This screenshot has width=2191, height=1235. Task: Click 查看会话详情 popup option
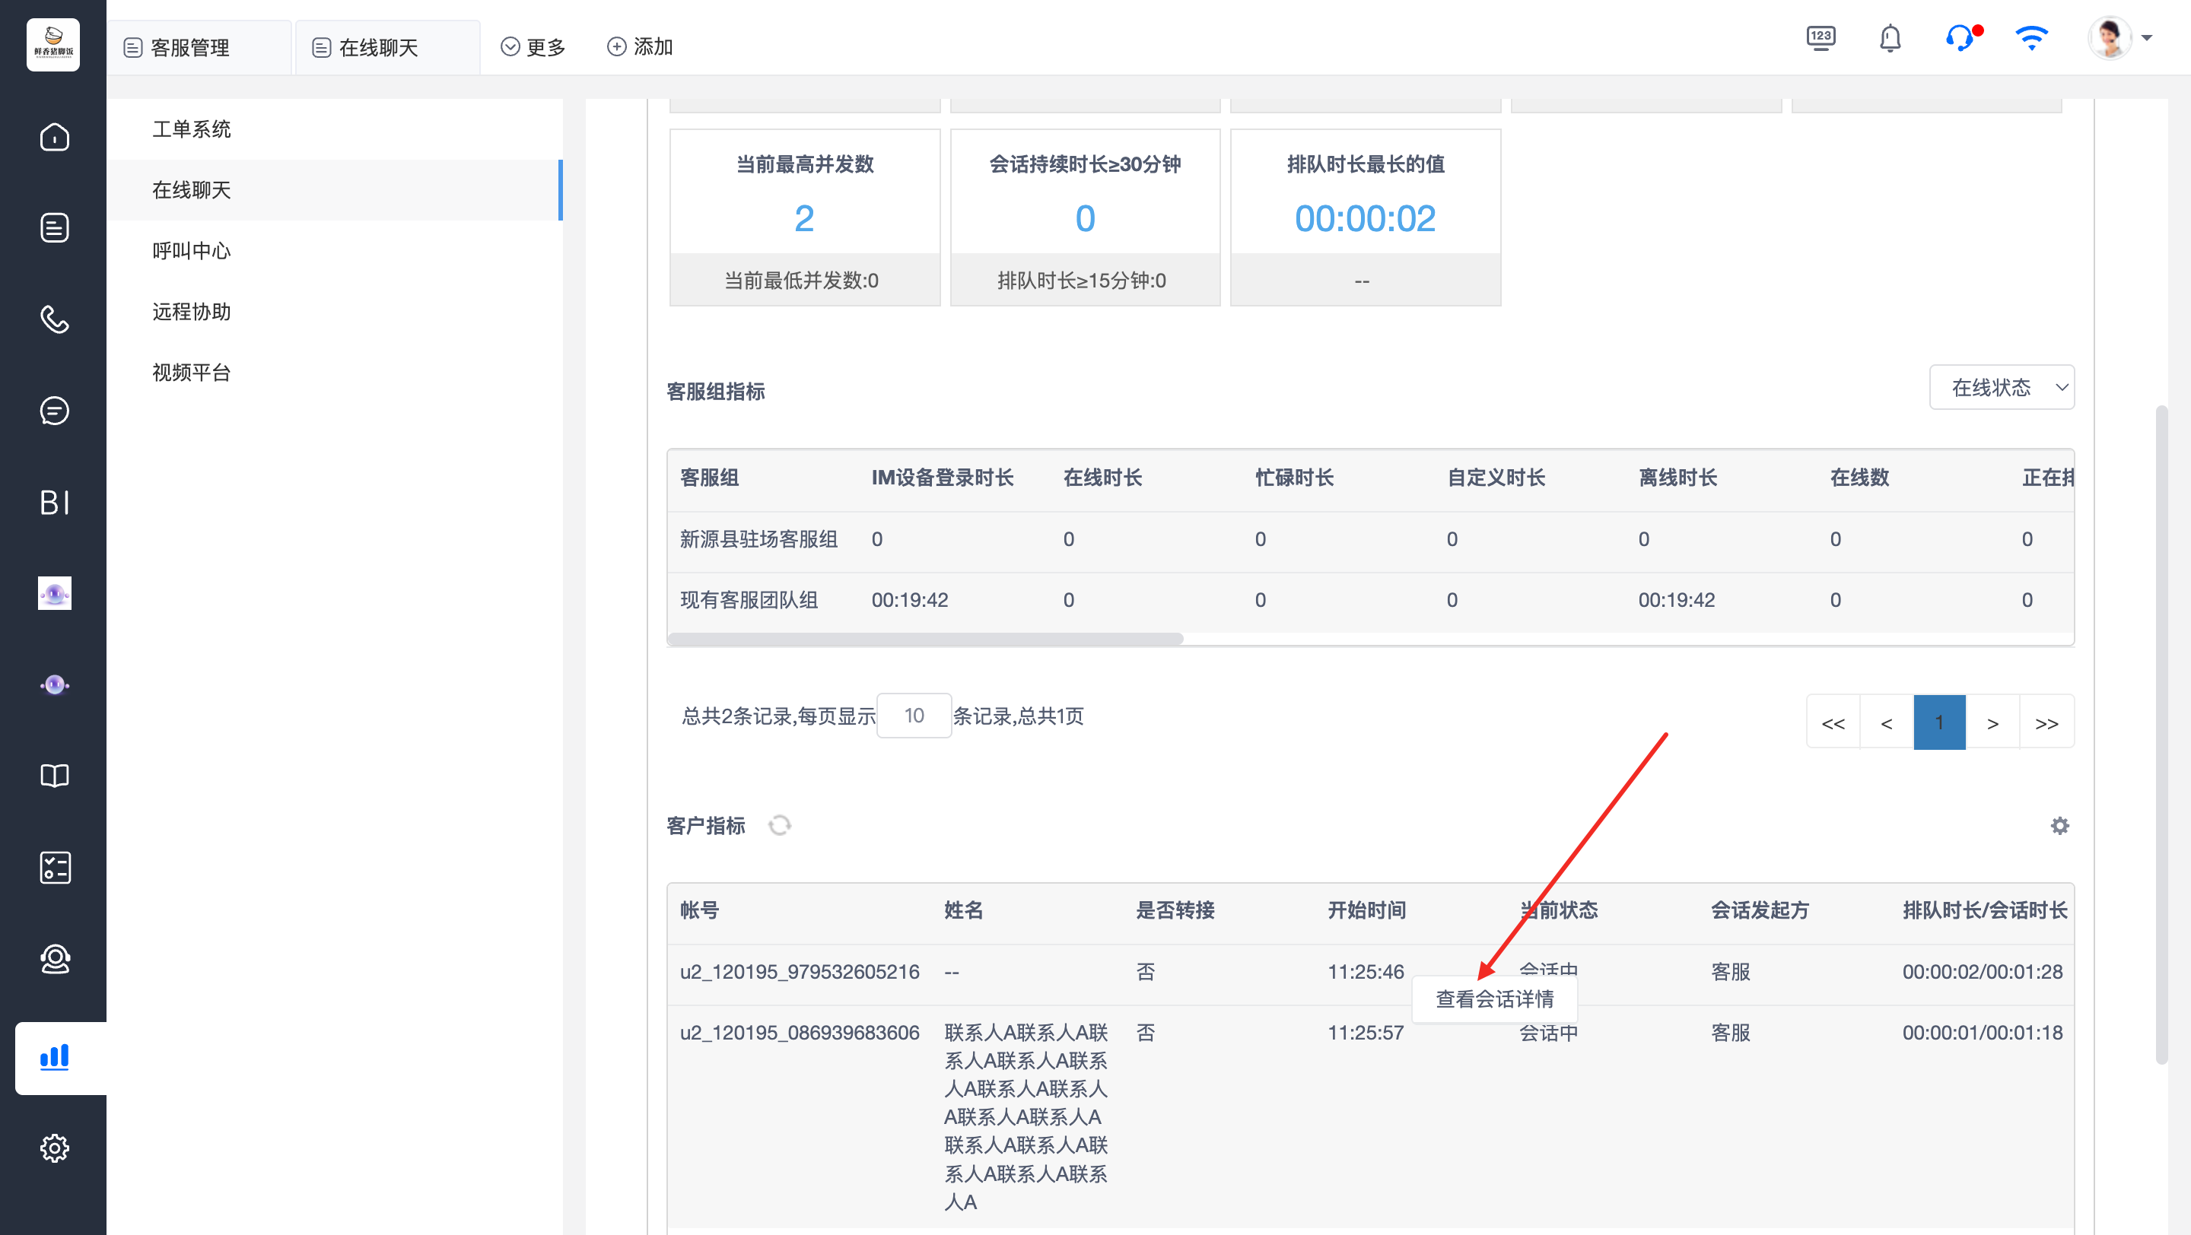pos(1494,998)
